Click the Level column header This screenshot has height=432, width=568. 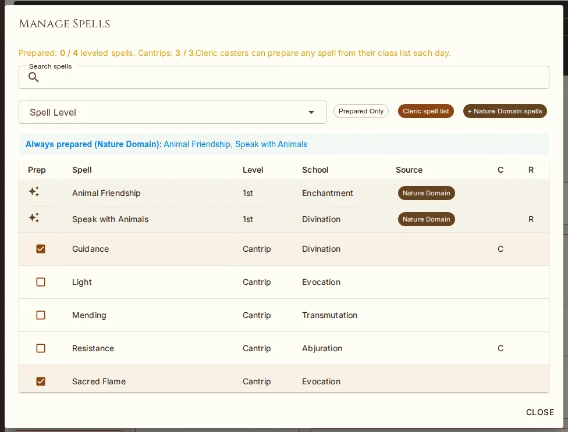click(253, 170)
